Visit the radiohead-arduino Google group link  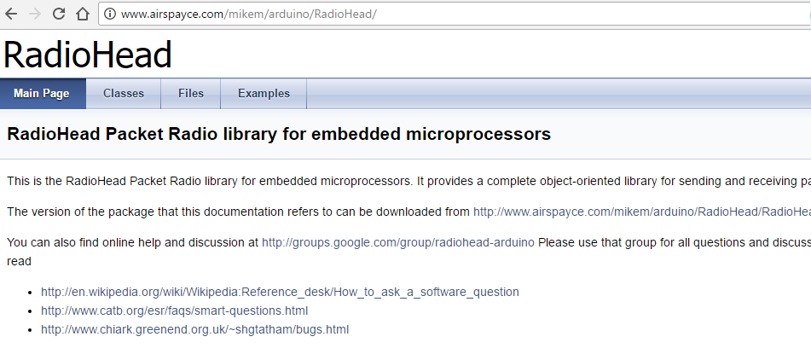click(398, 242)
